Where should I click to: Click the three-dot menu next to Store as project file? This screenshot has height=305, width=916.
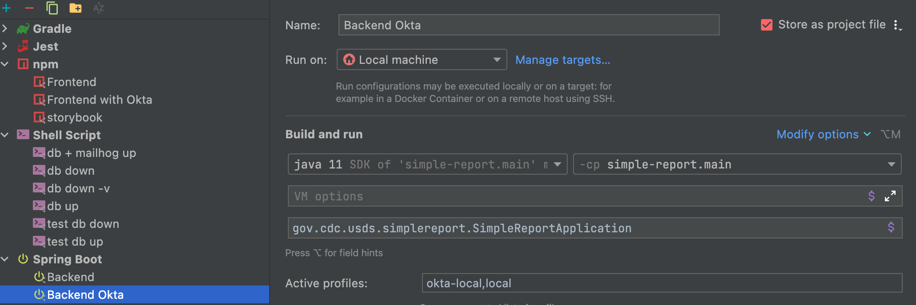(897, 25)
